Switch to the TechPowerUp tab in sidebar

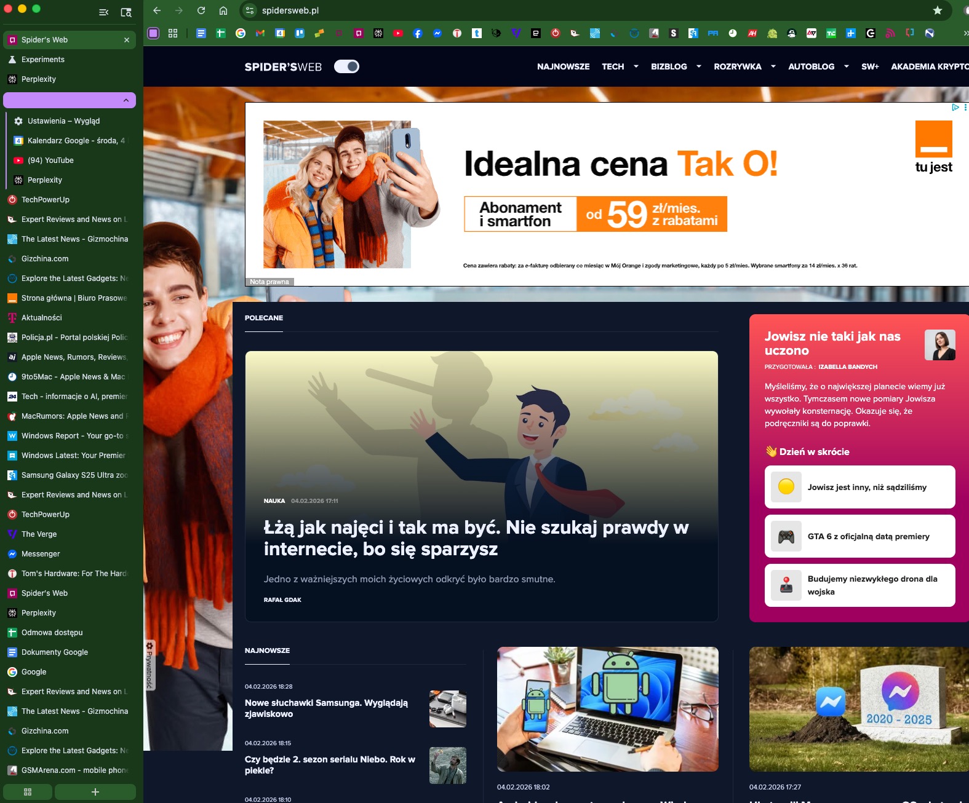click(x=46, y=200)
